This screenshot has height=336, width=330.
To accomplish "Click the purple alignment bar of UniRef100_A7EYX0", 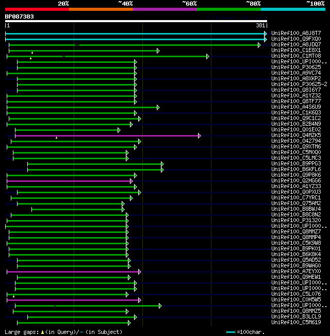I will (x=74, y=272).
